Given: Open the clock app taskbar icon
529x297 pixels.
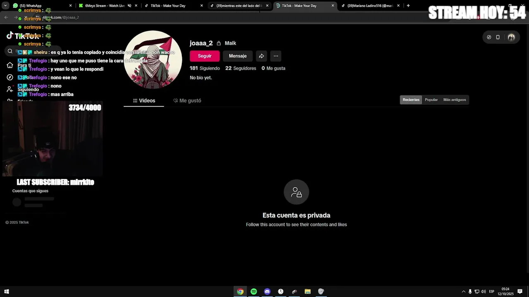Looking at the screenshot, I should tap(281, 292).
